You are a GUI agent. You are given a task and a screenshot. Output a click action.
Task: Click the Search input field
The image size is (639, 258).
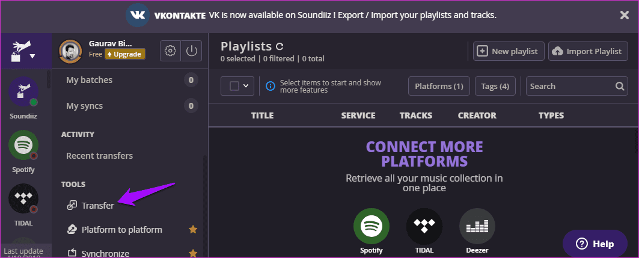(x=576, y=86)
